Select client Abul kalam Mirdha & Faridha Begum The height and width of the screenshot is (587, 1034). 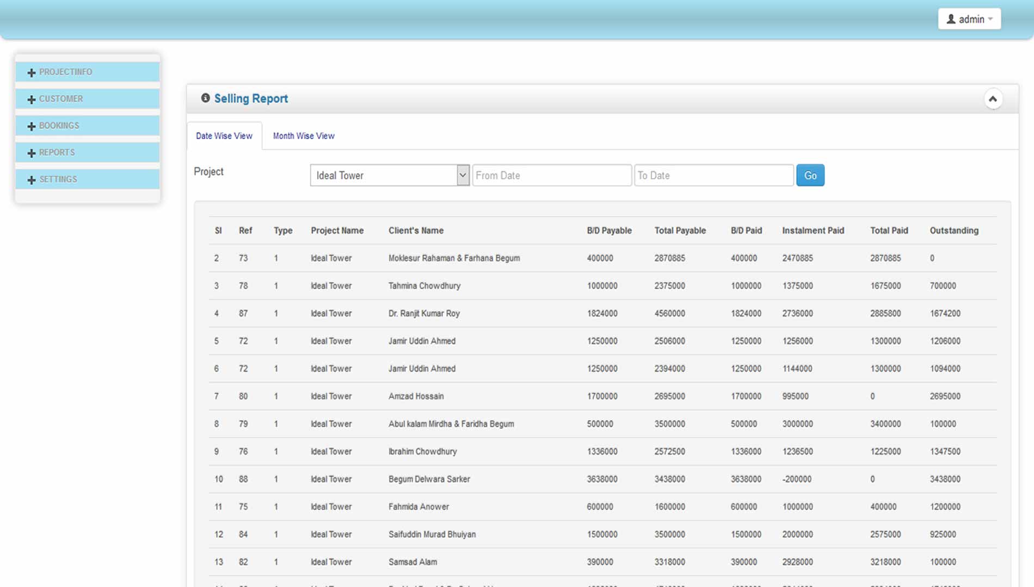451,424
